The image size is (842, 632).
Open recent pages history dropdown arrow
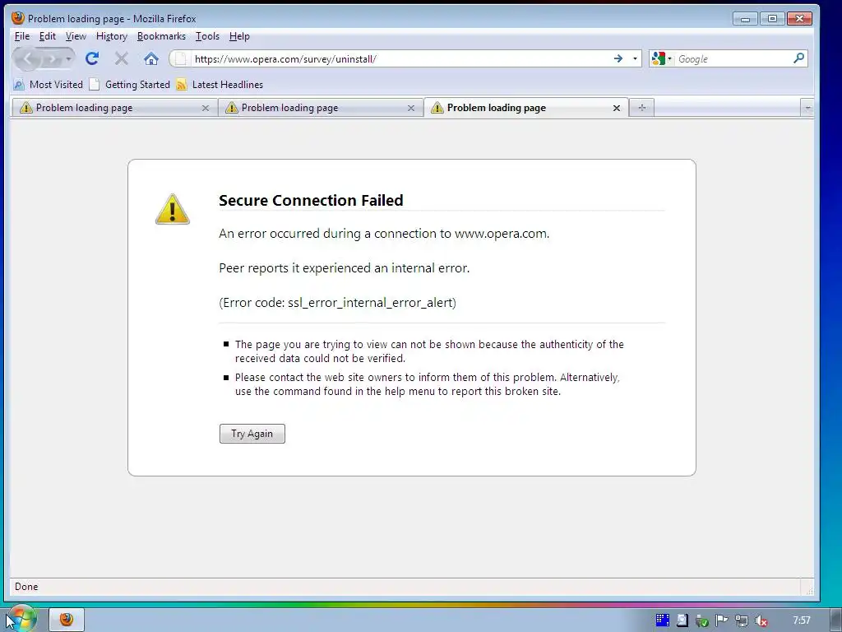pos(69,58)
